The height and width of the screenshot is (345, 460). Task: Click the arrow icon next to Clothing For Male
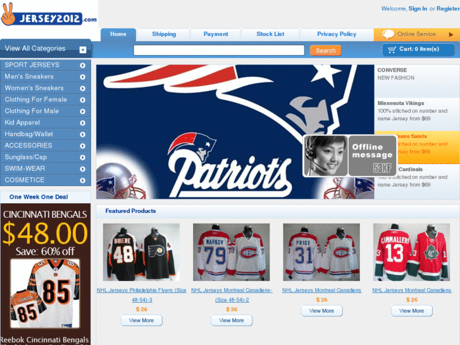click(83, 111)
